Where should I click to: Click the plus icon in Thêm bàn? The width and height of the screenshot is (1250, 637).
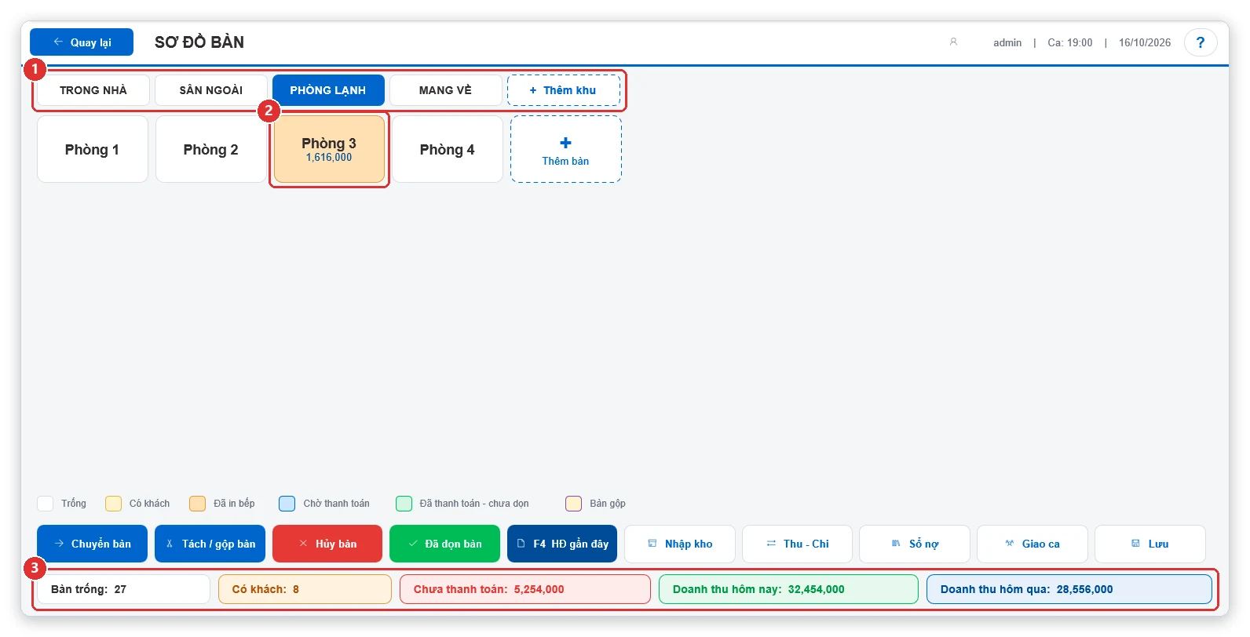[x=565, y=143]
